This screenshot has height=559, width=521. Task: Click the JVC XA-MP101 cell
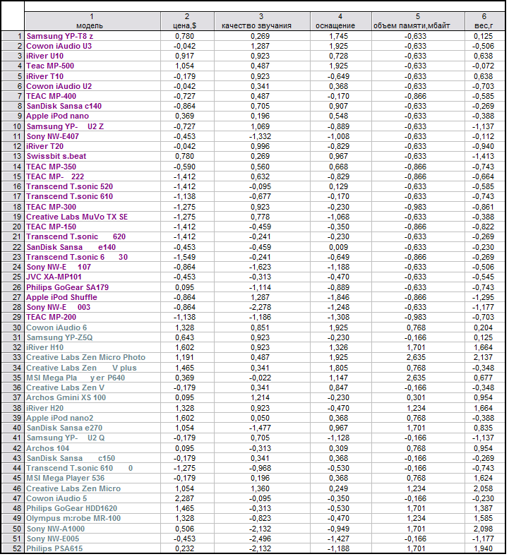click(92, 277)
